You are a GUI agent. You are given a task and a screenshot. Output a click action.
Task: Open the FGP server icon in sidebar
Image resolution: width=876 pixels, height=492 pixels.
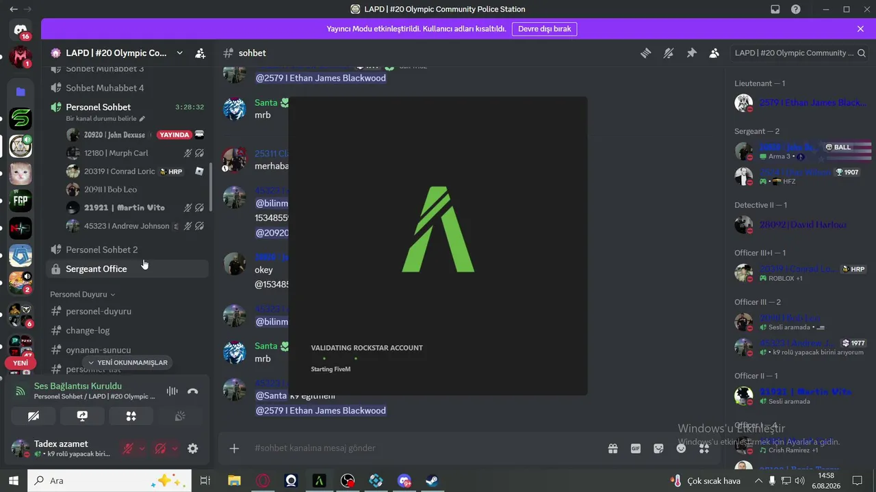[x=21, y=201]
